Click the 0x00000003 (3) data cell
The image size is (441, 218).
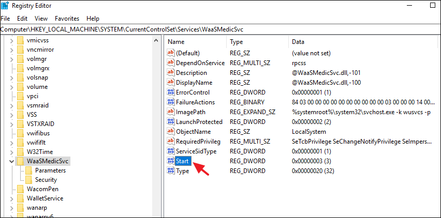312,161
